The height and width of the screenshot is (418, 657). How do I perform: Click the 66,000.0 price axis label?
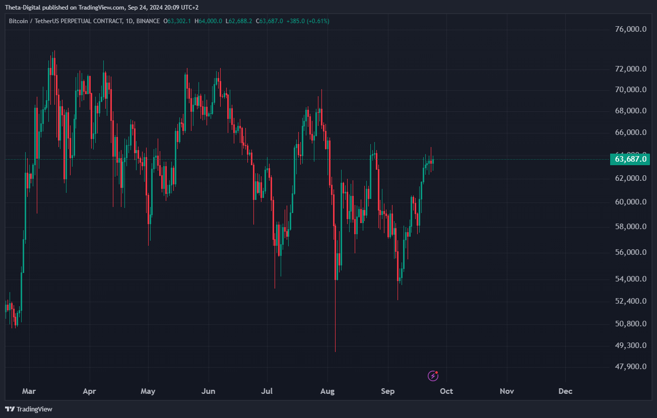[x=630, y=132]
